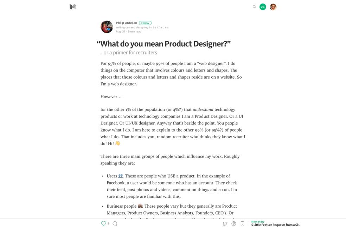Click the Medium logo icon
Screen dimensions: 346x228
(73, 7)
